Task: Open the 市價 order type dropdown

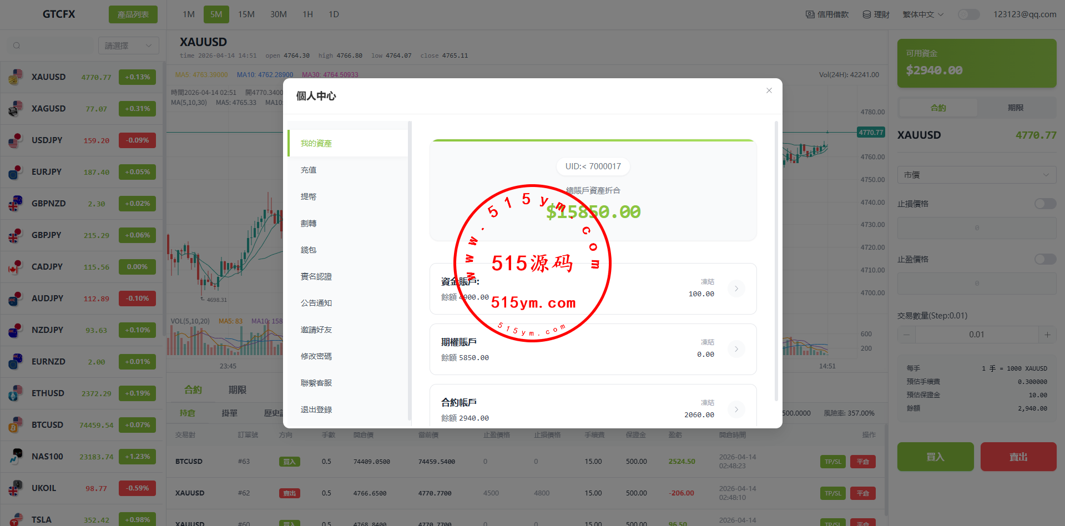Action: click(976, 175)
